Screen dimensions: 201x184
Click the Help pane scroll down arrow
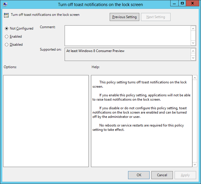pyautogui.click(x=195, y=164)
